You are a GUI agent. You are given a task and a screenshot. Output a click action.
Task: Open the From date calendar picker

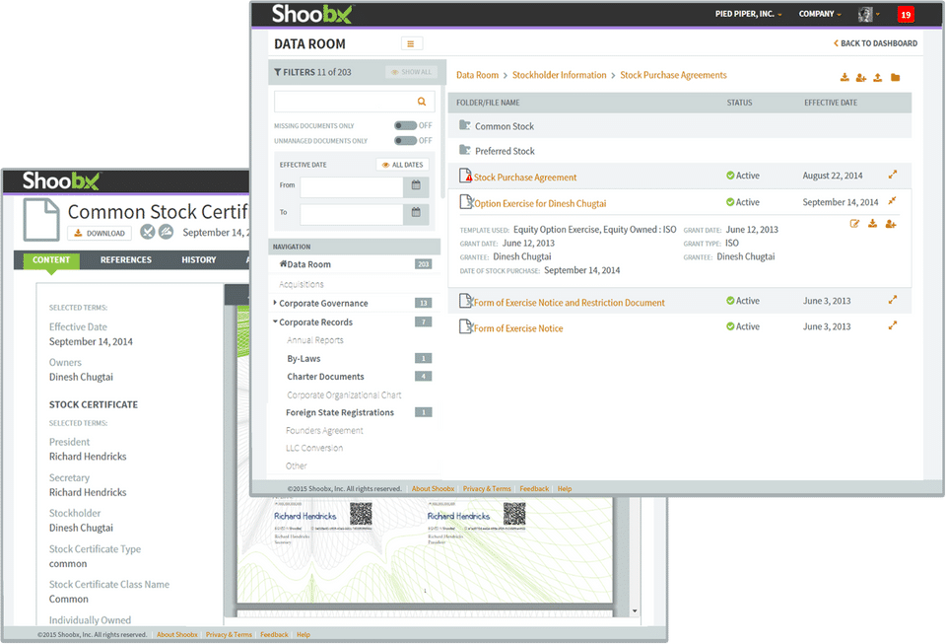416,185
